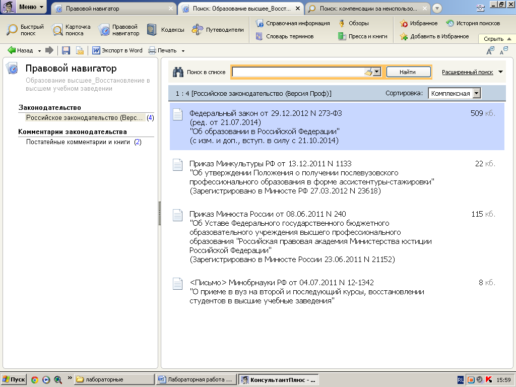The image size is (516, 387).
Task: Open История поисков
Action: (473, 23)
